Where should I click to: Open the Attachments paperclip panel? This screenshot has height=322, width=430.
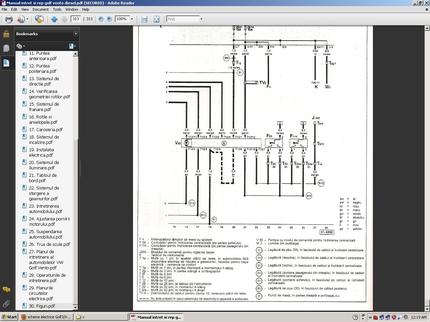6,304
